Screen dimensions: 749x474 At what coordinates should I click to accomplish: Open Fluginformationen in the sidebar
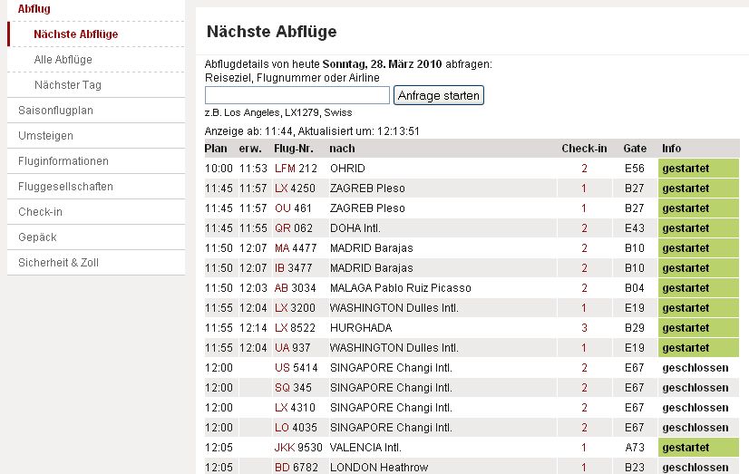point(63,161)
